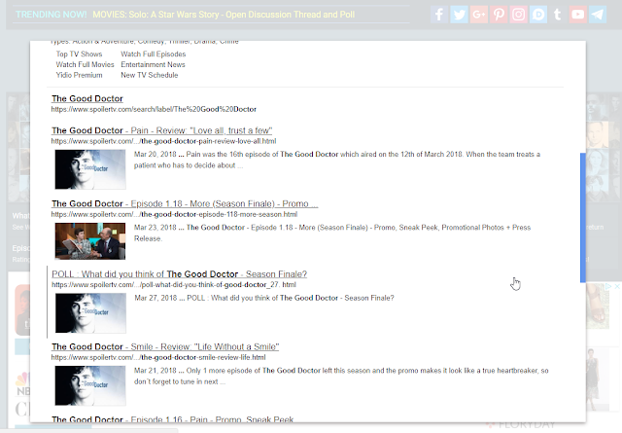Open the 'Top TV Shows' ad sitelink

pyautogui.click(x=79, y=54)
